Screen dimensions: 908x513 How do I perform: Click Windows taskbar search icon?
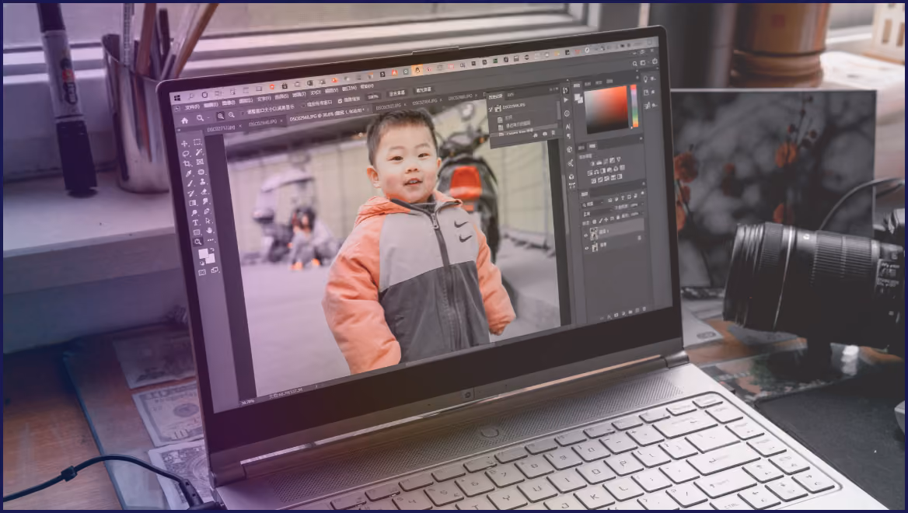tap(191, 96)
